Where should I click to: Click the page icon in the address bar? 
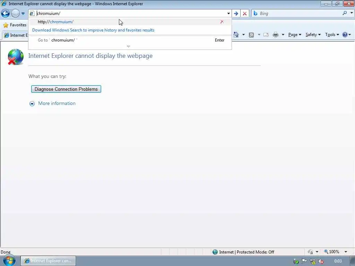click(x=32, y=14)
